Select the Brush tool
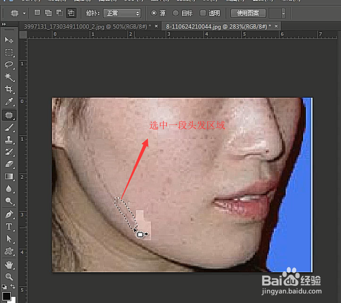This screenshot has width=341, height=303. pos(9,128)
